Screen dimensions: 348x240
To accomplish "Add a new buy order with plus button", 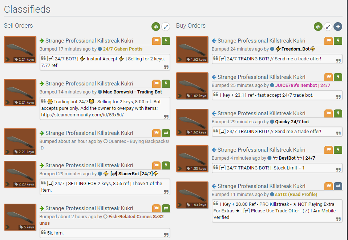I will (x=338, y=27).
